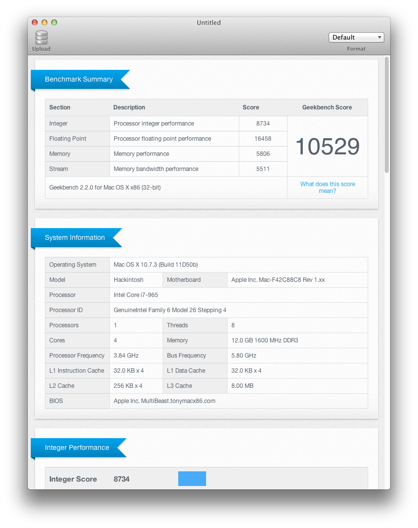Open the Default format dropdown
418x528 pixels.
point(356,38)
